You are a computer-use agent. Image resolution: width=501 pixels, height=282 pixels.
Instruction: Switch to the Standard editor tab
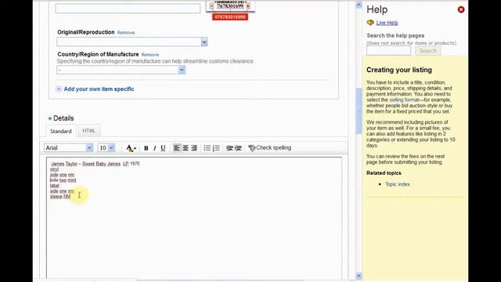[61, 131]
